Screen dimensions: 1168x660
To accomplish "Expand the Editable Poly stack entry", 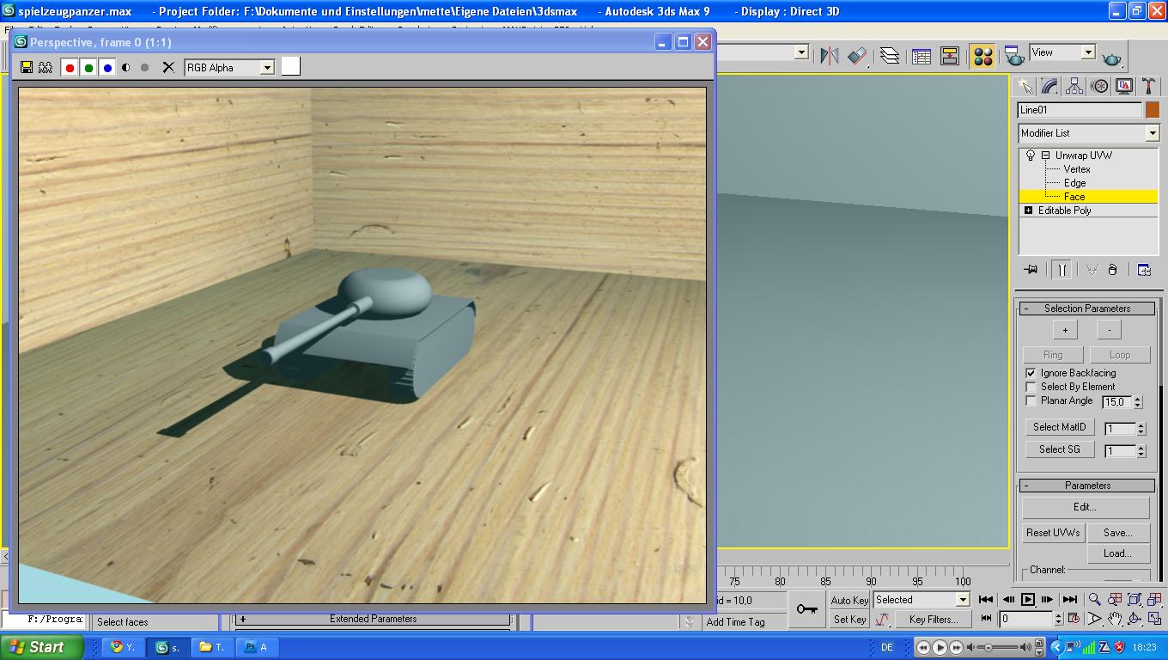I will click(x=1028, y=211).
